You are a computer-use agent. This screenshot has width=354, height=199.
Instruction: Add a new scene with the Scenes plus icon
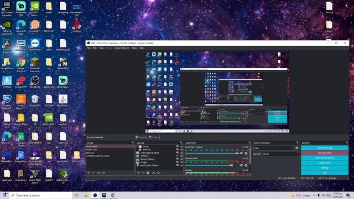88,173
